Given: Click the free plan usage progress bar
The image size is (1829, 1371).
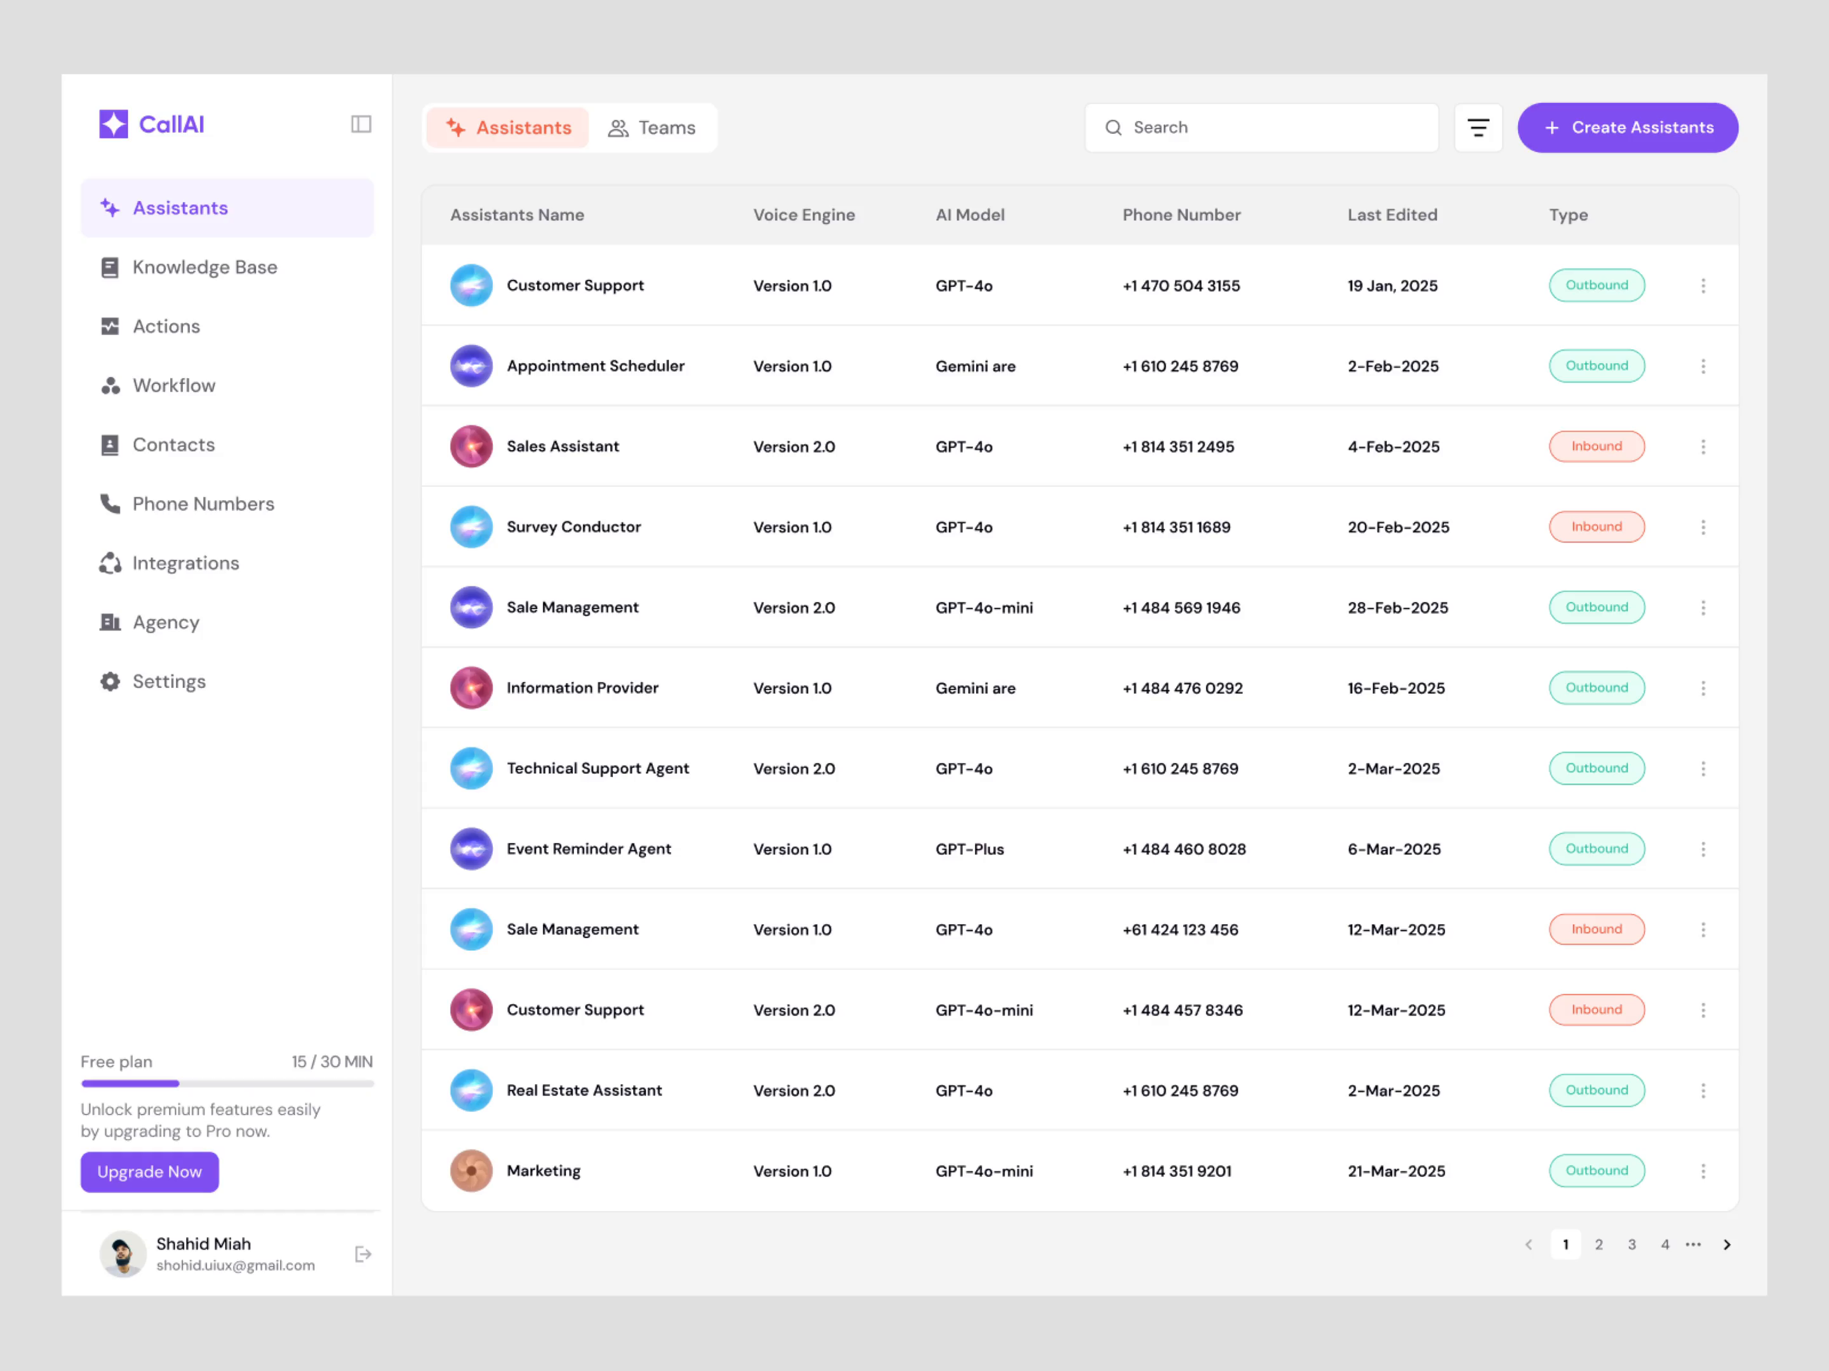Looking at the screenshot, I should tap(227, 1083).
